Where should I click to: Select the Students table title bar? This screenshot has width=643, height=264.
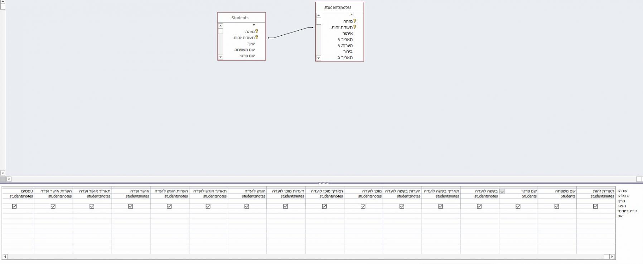241,18
